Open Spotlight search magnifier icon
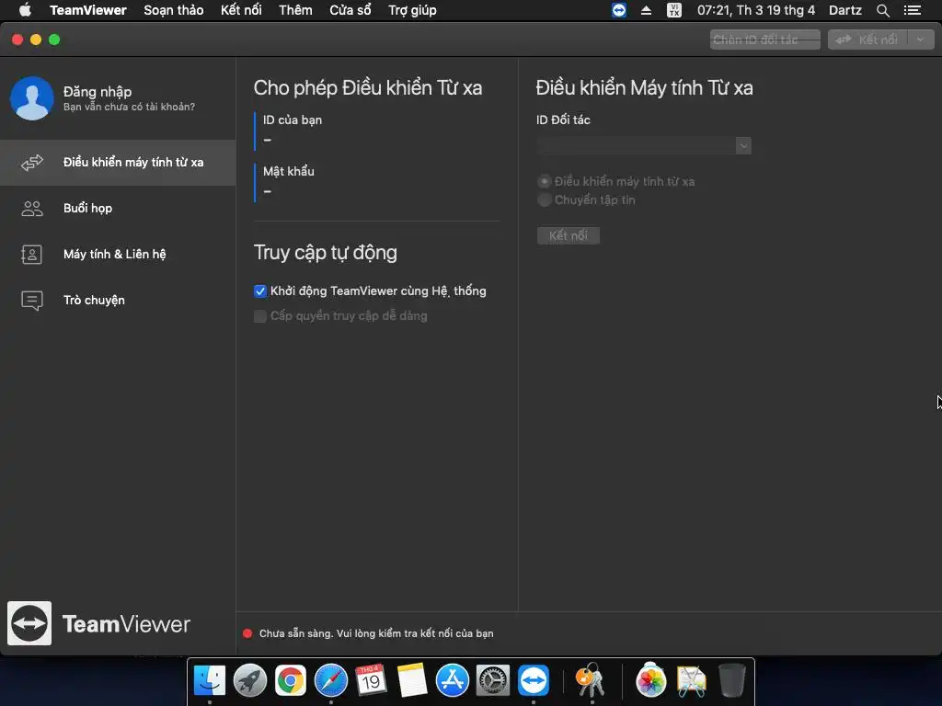This screenshot has height=706, width=942. 882,10
